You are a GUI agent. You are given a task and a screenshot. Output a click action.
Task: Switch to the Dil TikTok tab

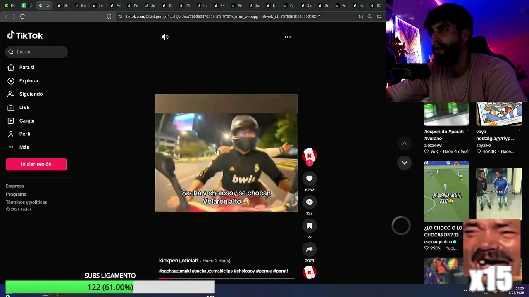[62, 5]
